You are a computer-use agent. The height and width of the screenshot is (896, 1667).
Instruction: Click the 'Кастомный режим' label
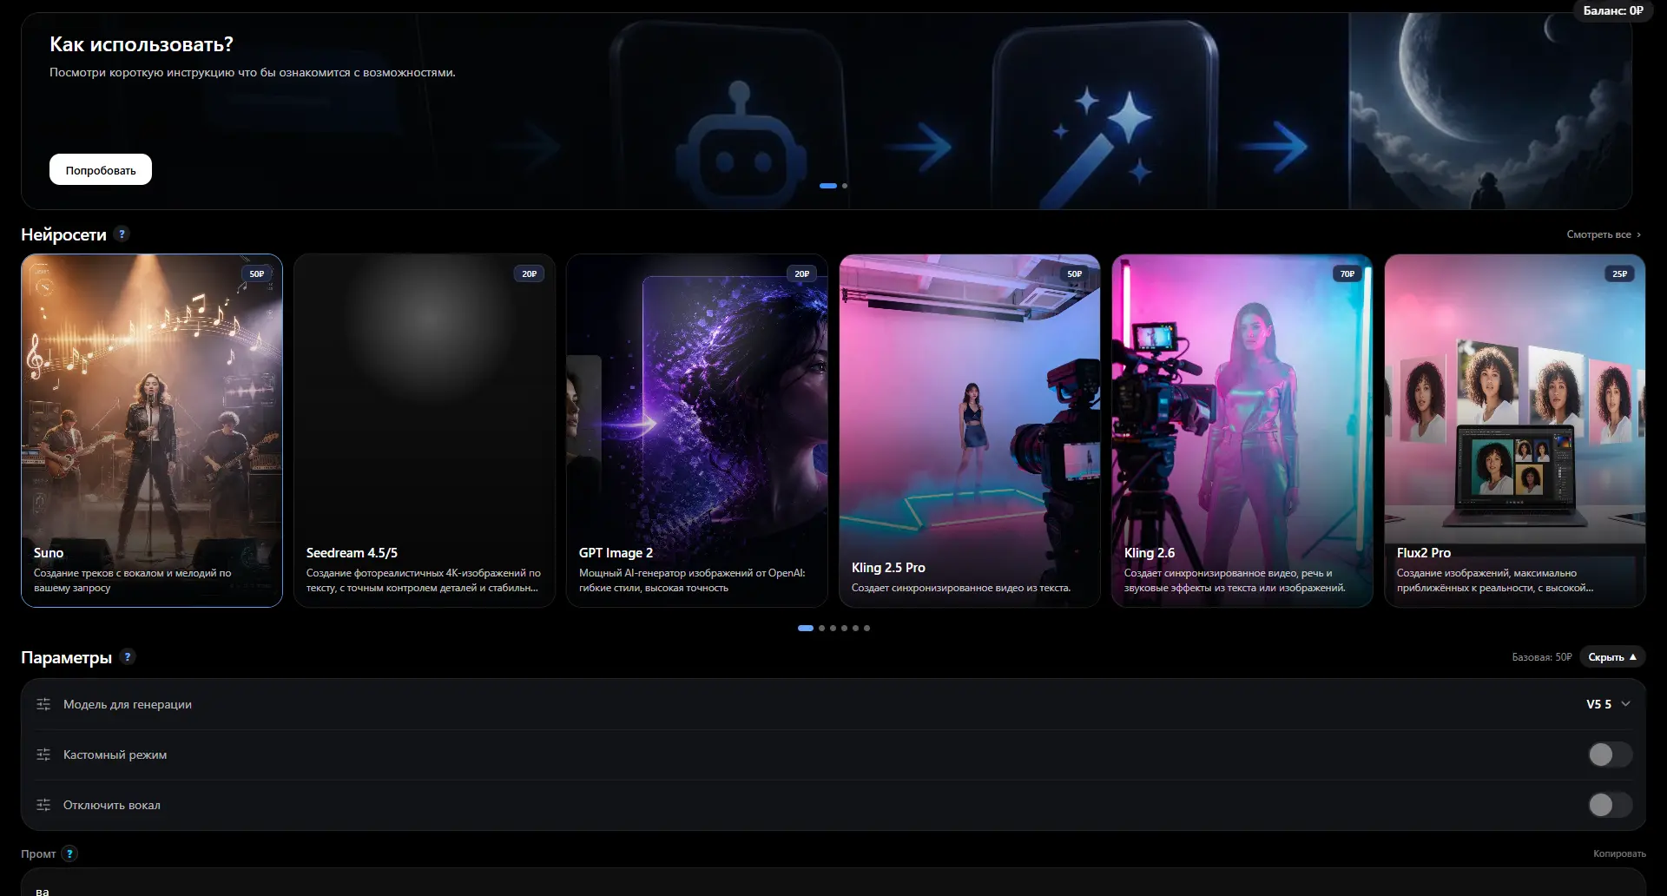tap(115, 754)
